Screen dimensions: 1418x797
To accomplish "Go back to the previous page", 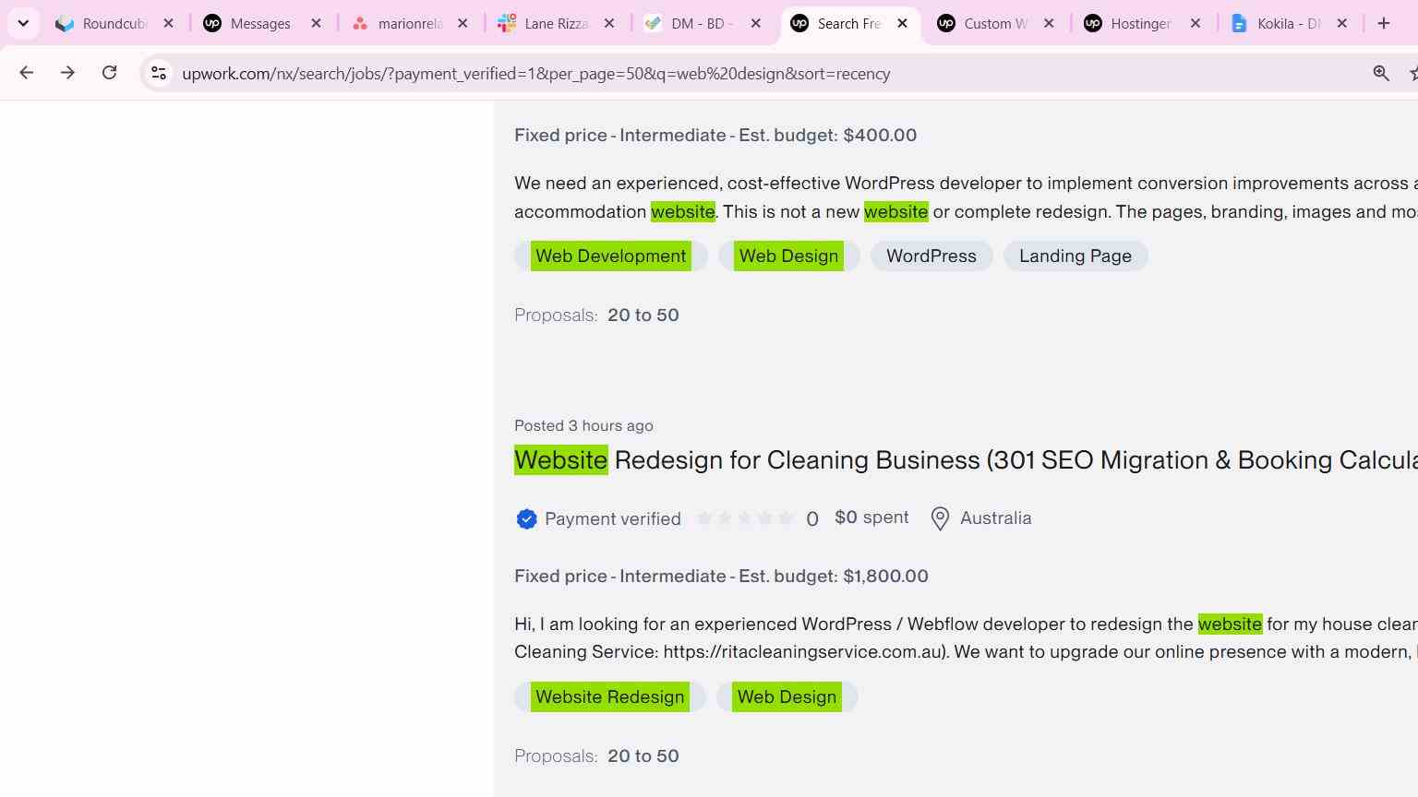I will 26,73.
